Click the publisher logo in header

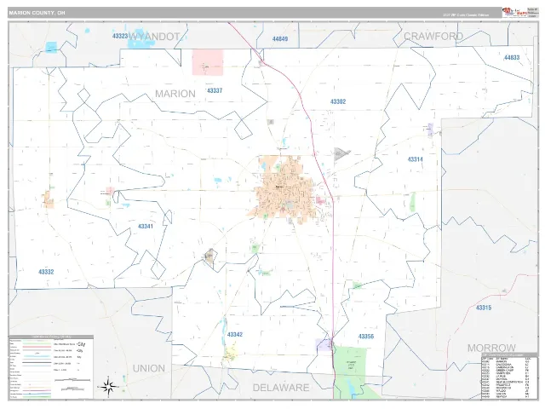click(513, 12)
